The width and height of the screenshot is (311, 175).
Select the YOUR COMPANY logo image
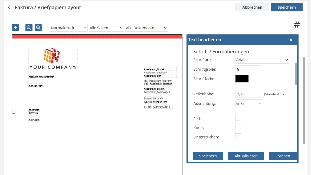pyautogui.click(x=53, y=59)
